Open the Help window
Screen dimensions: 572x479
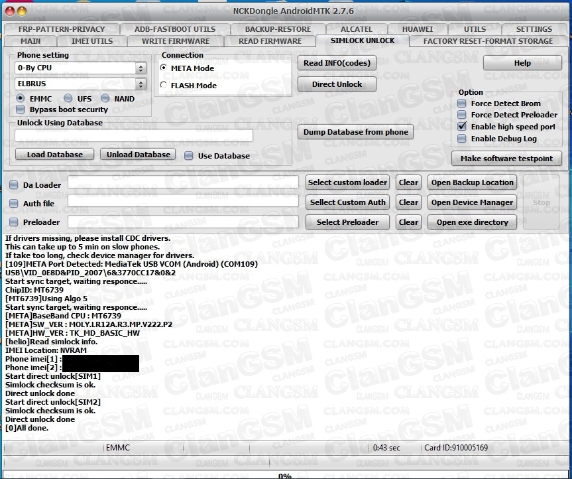522,63
